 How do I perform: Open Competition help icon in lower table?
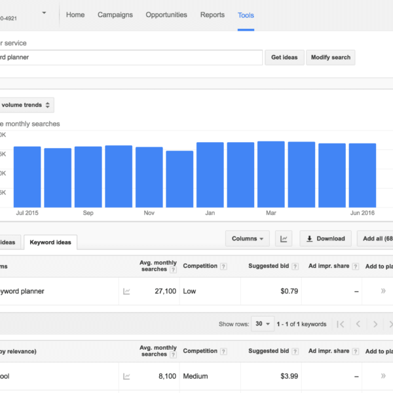pyautogui.click(x=223, y=351)
